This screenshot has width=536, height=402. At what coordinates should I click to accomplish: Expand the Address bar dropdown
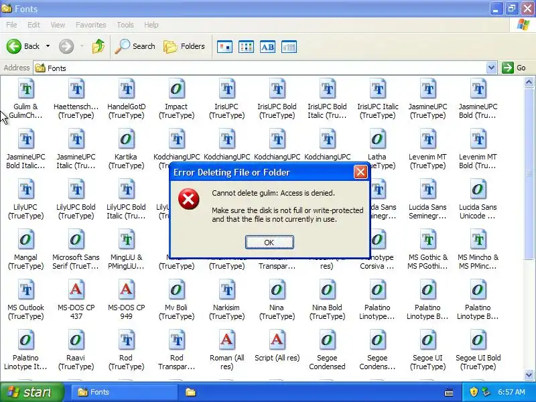pyautogui.click(x=491, y=68)
